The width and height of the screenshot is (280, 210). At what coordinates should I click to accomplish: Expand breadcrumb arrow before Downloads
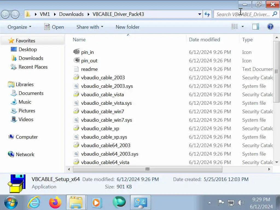click(x=55, y=14)
